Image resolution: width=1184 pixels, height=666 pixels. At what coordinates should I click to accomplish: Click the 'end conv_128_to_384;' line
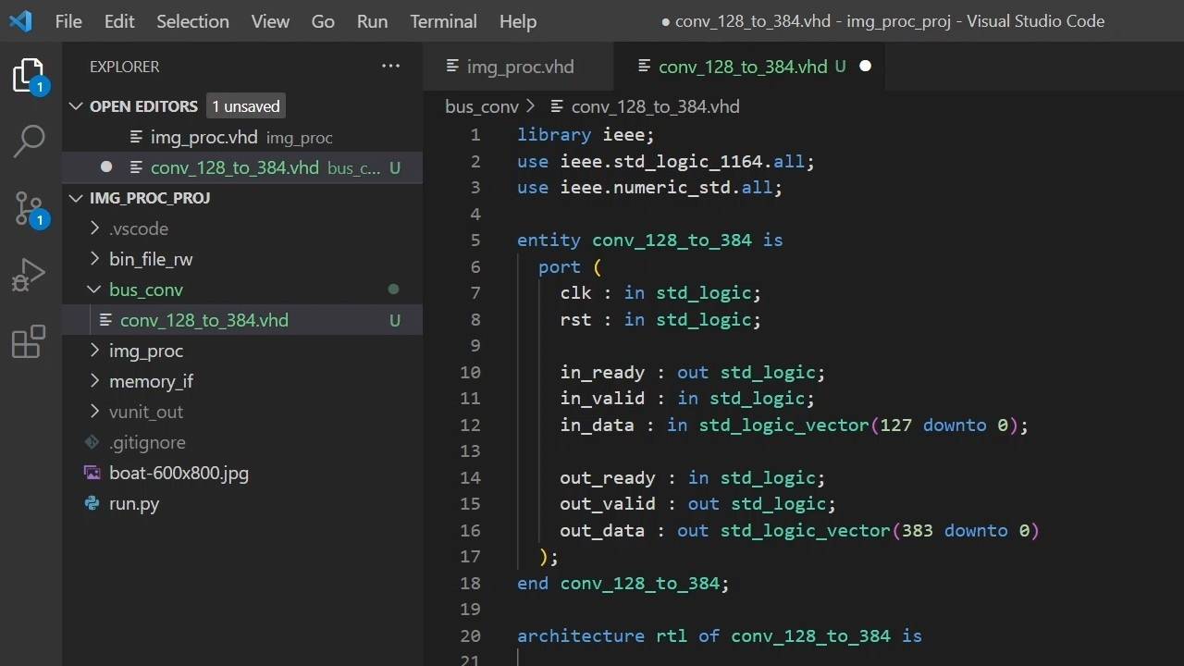pos(623,584)
